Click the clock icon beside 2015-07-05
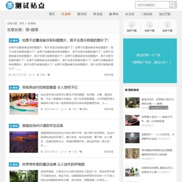This screenshot has width=182, height=182. click(10, 75)
